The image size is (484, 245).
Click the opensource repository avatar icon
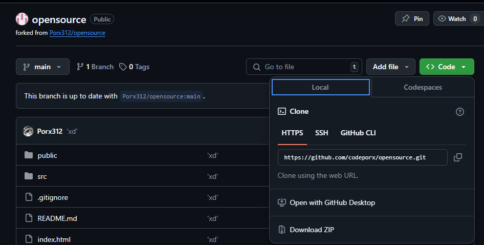[x=22, y=19]
